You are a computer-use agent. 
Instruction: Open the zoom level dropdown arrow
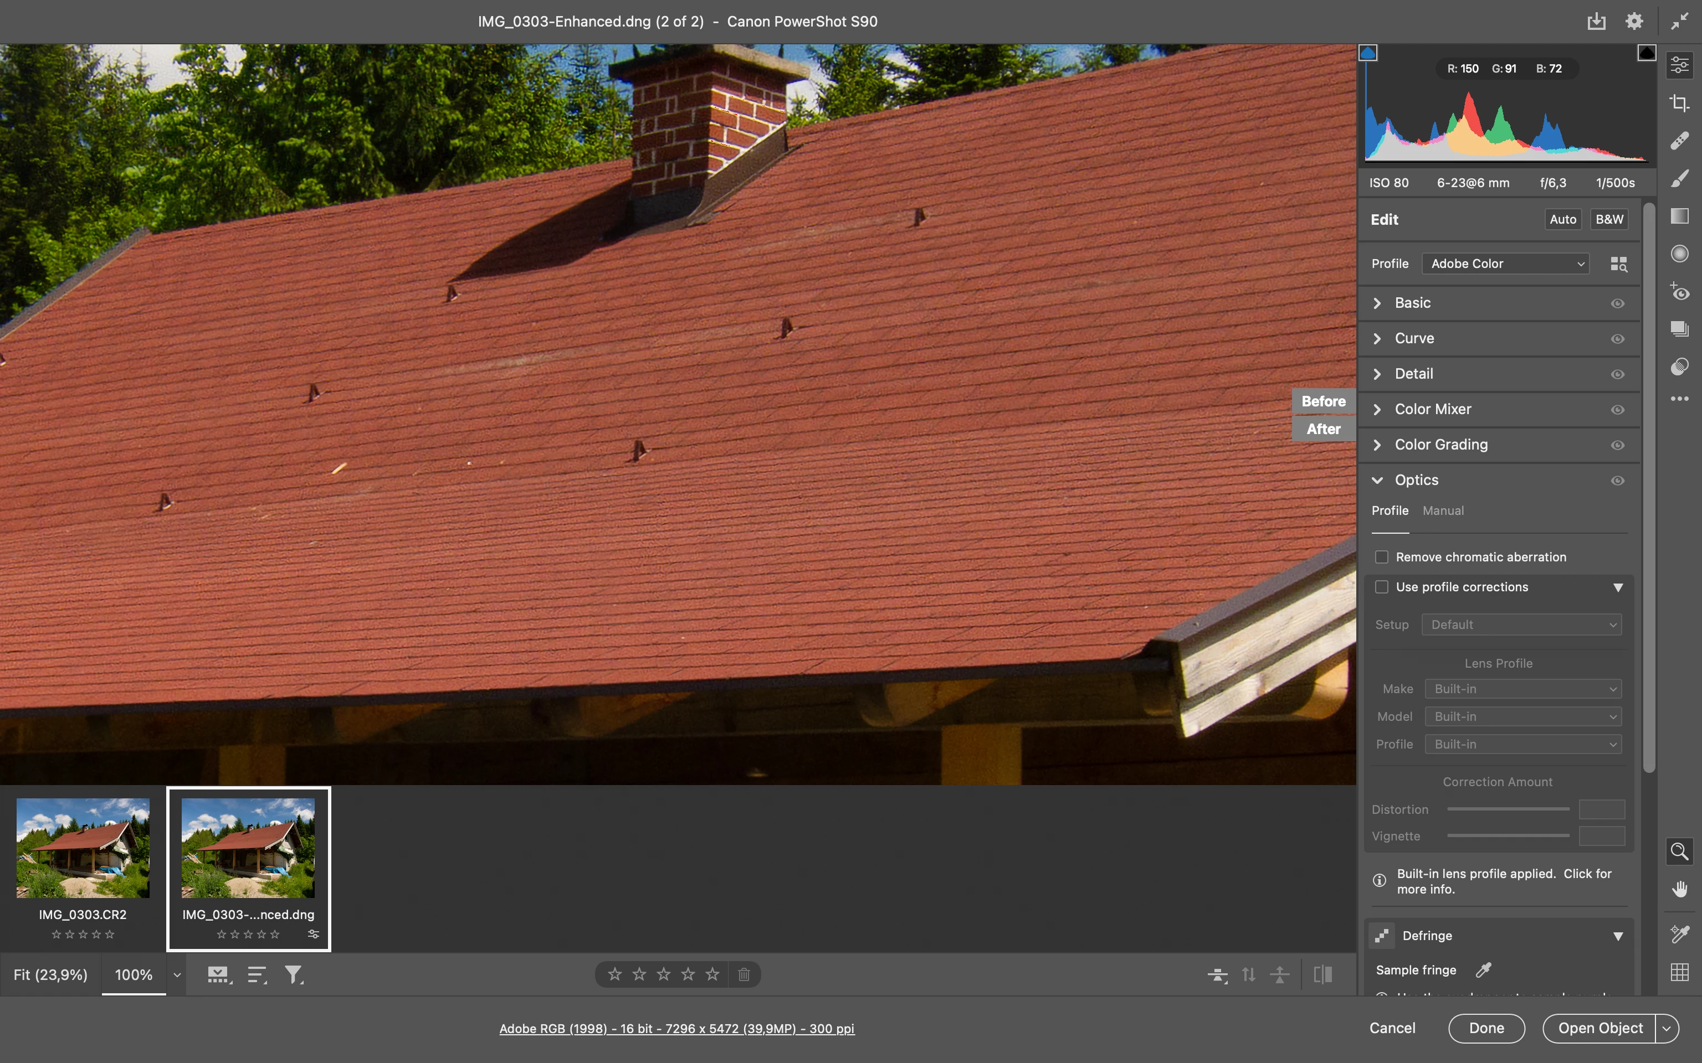177,975
